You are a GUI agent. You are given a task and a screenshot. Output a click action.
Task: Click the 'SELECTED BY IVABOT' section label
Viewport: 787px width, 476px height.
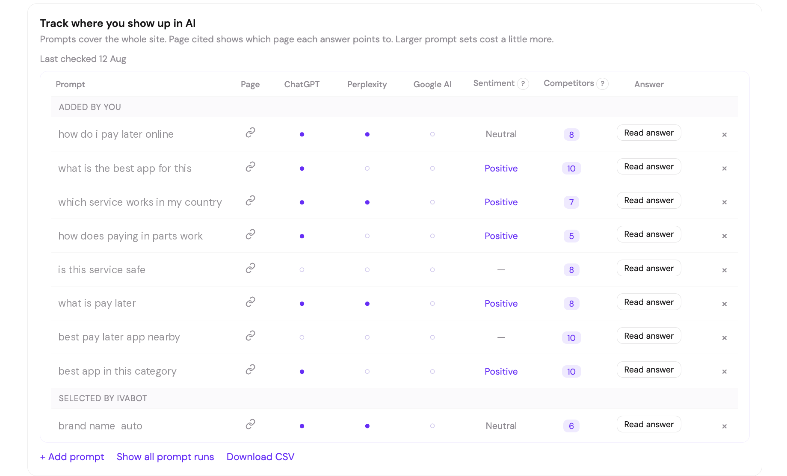pos(103,398)
